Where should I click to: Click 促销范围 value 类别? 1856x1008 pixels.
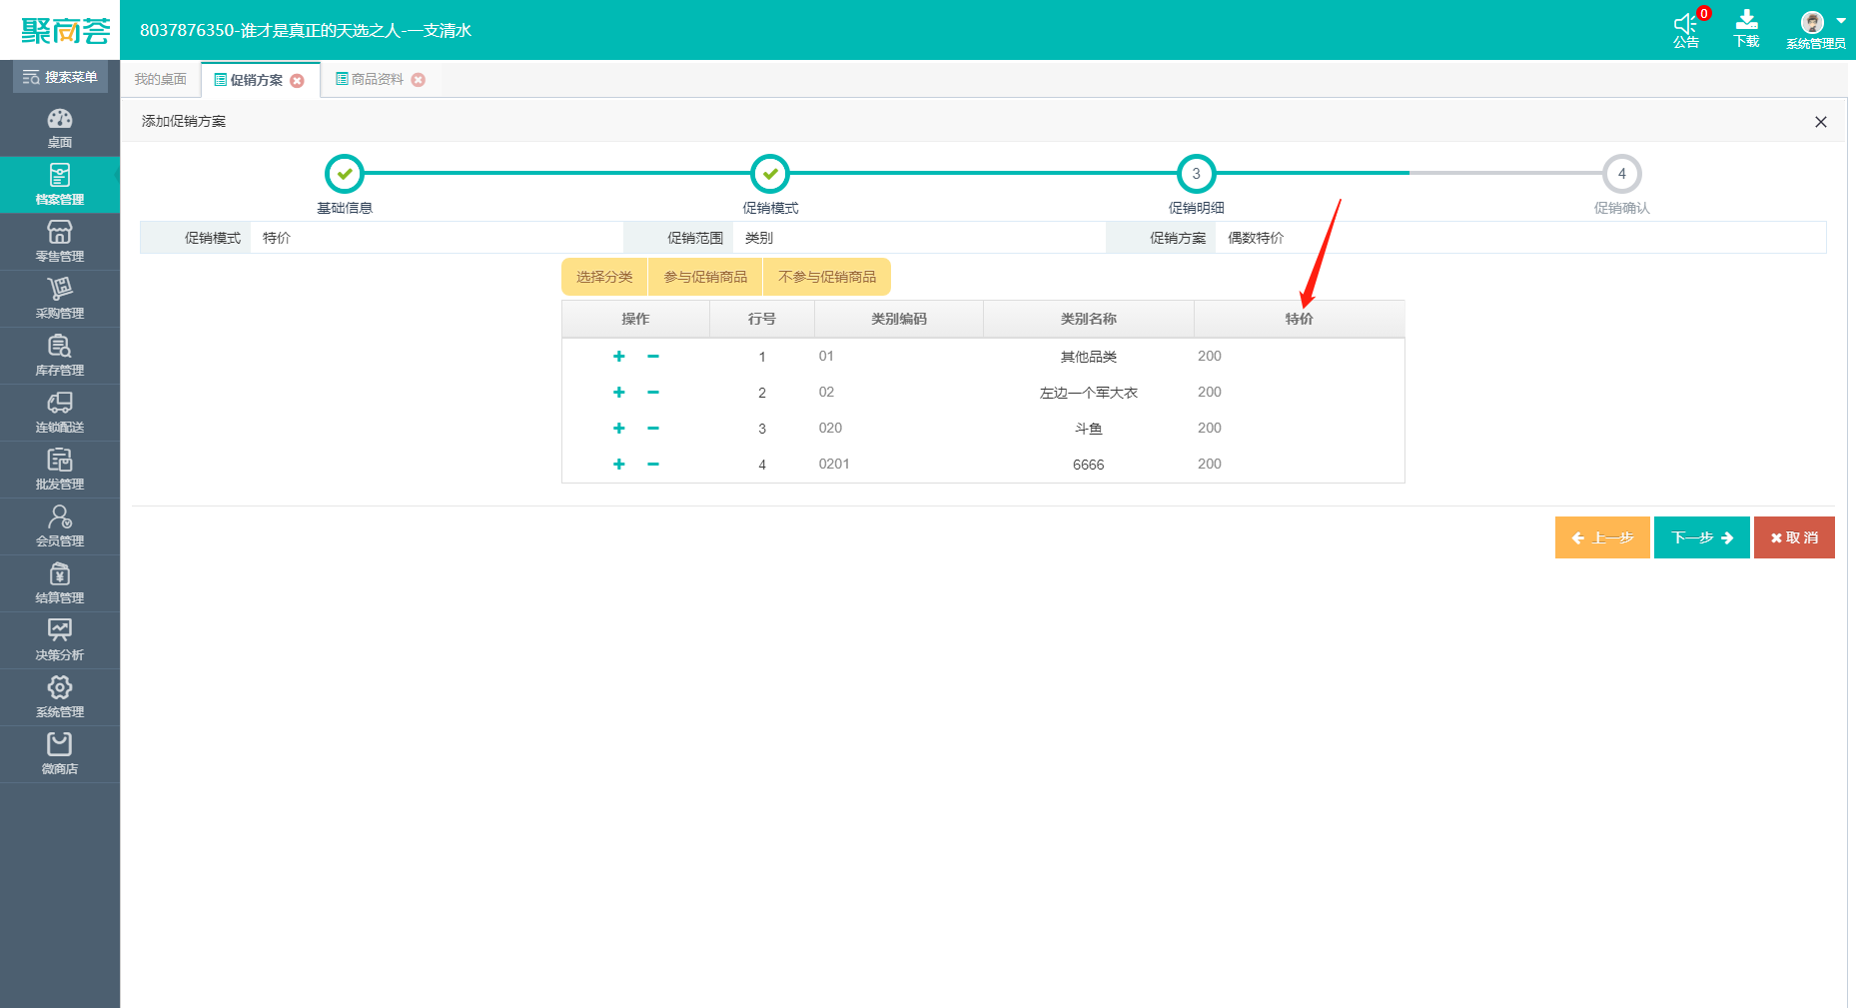click(x=759, y=238)
